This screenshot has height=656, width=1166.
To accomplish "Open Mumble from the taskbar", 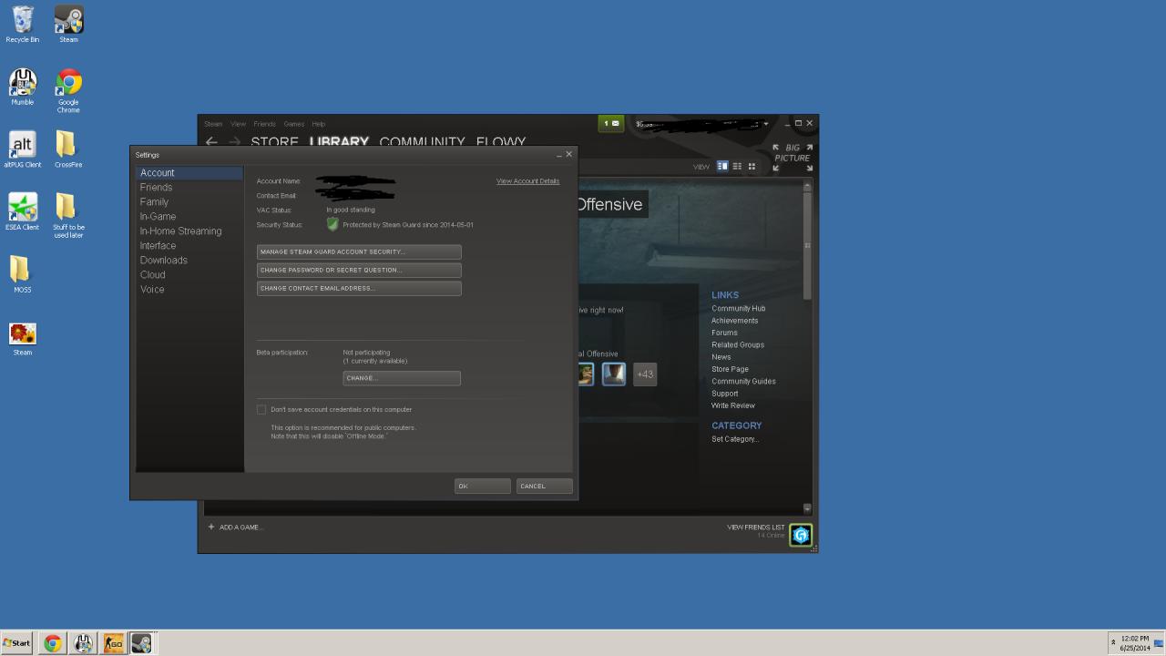I will click(82, 643).
